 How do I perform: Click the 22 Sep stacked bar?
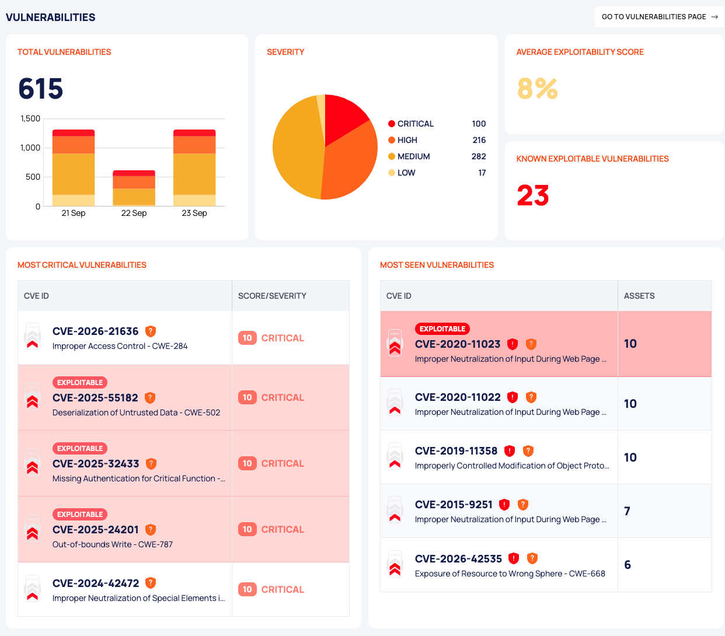click(134, 188)
